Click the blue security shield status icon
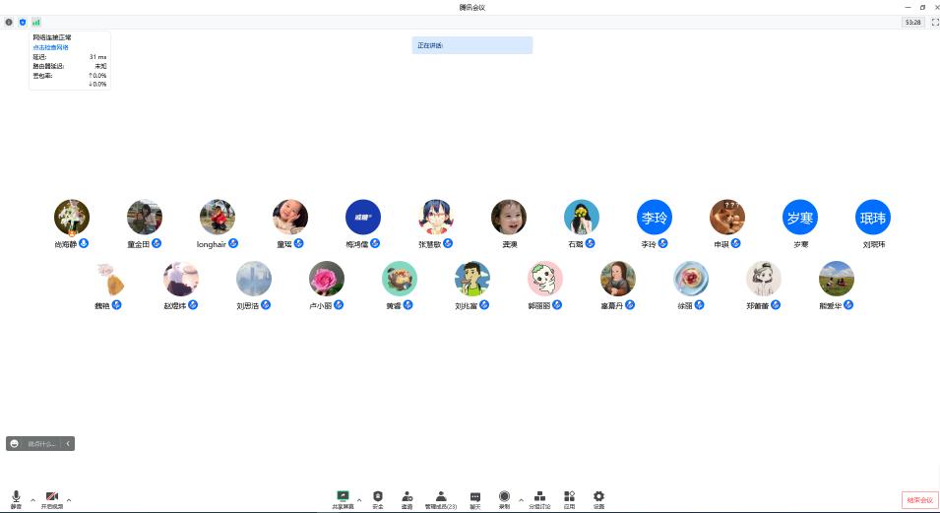Image resolution: width=940 pixels, height=513 pixels. point(23,23)
